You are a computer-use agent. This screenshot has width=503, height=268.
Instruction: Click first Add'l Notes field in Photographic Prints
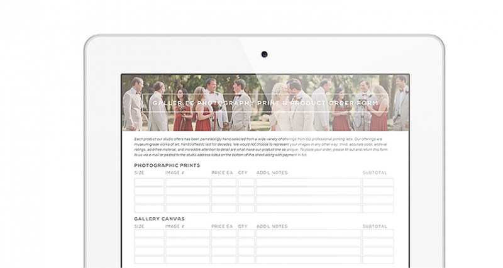tap(308, 182)
